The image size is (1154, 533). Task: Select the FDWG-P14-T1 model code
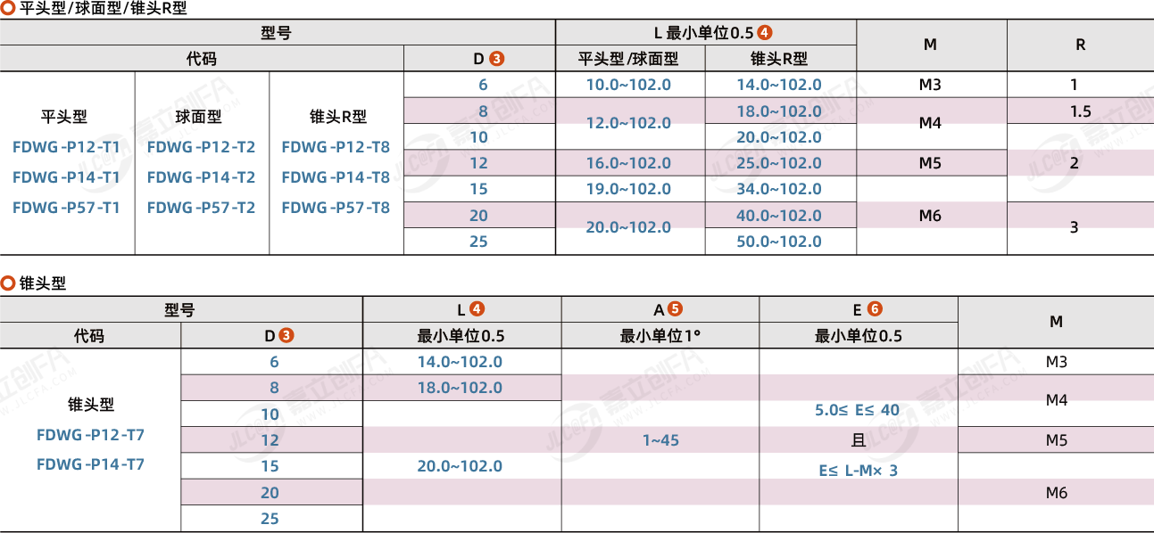tap(67, 177)
